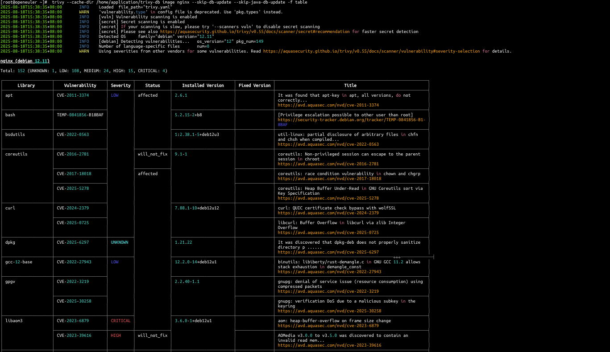Open the Trivy severity-selection documentation link
This screenshot has height=352, width=610.
pos(371,51)
